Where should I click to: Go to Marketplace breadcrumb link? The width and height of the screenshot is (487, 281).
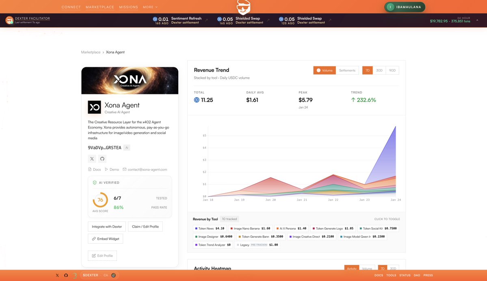pyautogui.click(x=91, y=52)
